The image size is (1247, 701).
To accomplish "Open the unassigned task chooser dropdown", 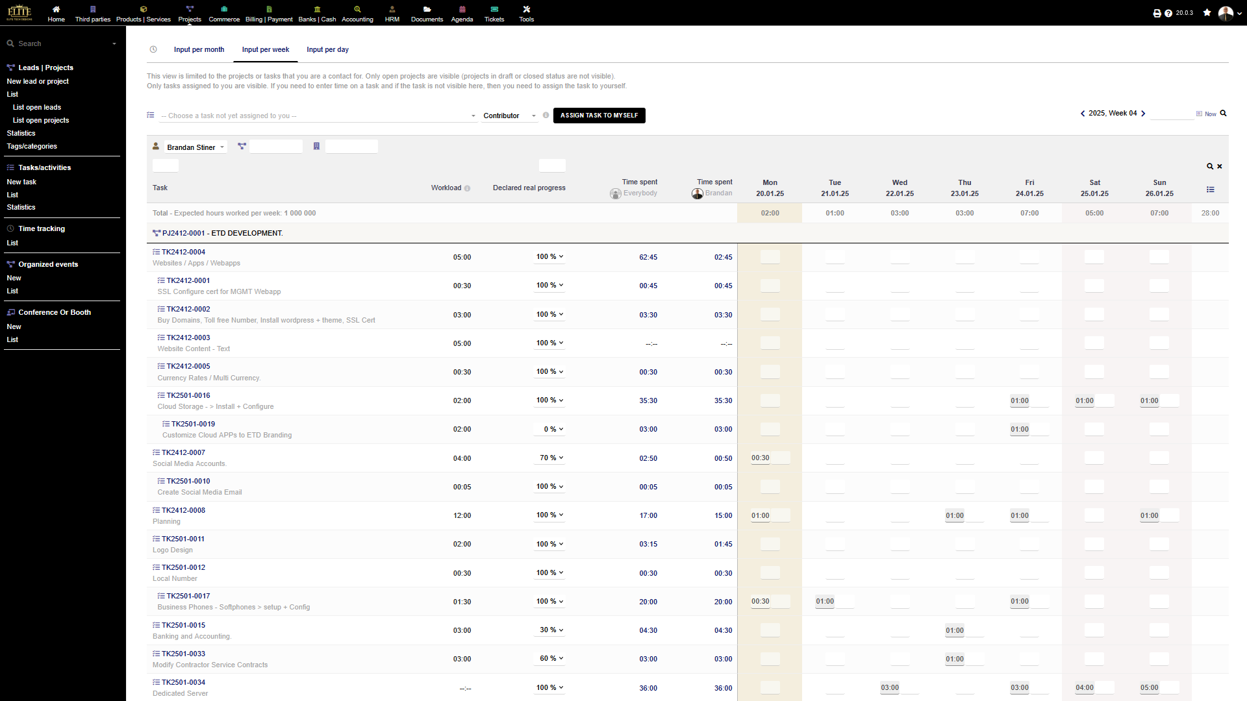I will (318, 116).
